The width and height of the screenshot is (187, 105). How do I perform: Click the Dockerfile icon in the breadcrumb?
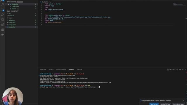click(41, 2)
